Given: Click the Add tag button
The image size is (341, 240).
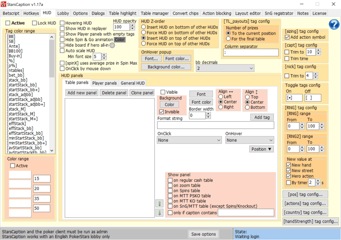Looking at the screenshot, I should [x=262, y=117].
